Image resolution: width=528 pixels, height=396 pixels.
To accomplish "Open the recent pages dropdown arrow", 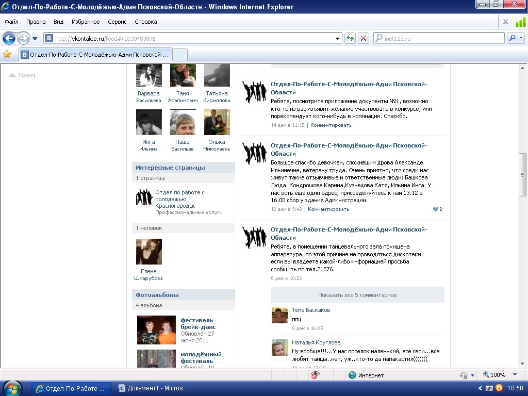I will point(35,39).
